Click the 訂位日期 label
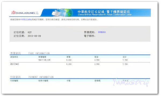Image resolution: width=161 pixels, height=97 pixels. (20, 36)
